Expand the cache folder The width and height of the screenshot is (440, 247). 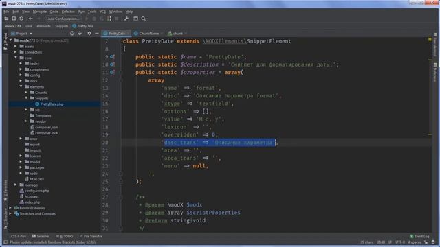21,64
